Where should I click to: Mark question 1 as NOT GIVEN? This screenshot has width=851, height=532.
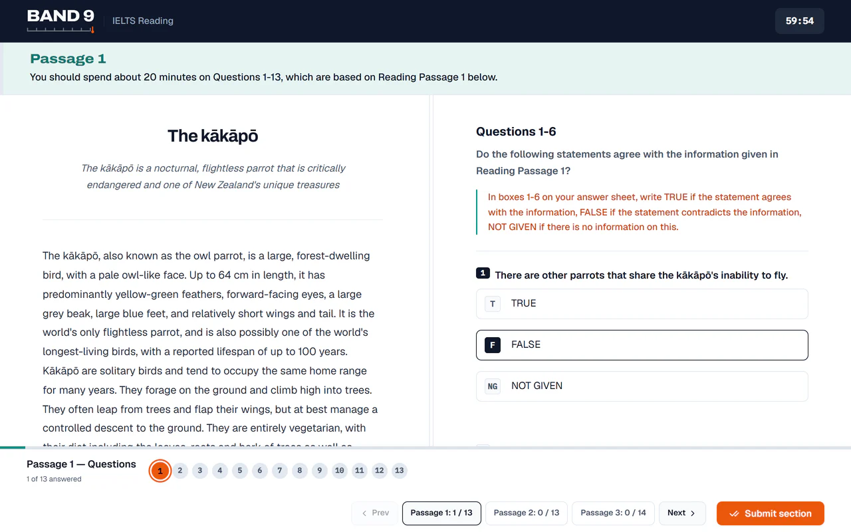click(x=642, y=386)
